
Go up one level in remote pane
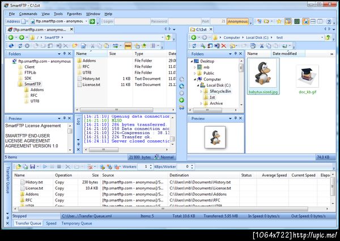[x=168, y=37]
